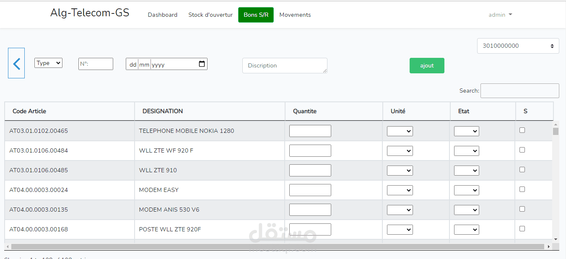This screenshot has width=566, height=259.
Task: Open Etat dropdown for POSTE WLL ZTE 920F
Action: pos(467,230)
